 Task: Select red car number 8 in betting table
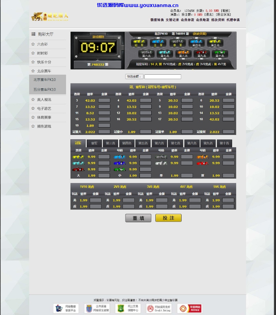pos(203,163)
